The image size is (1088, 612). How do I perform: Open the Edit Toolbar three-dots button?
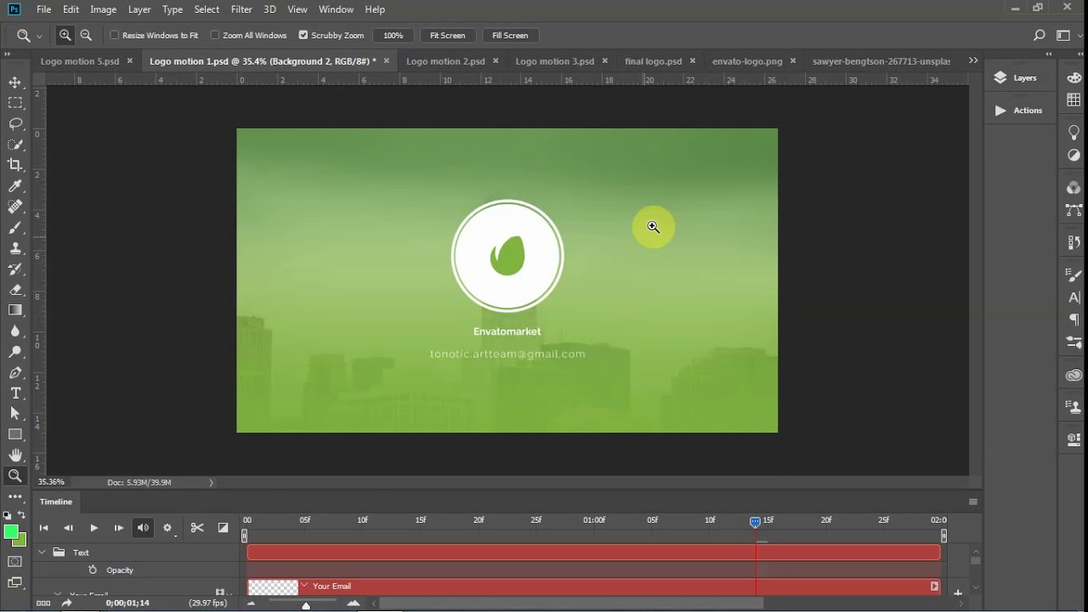click(x=15, y=496)
